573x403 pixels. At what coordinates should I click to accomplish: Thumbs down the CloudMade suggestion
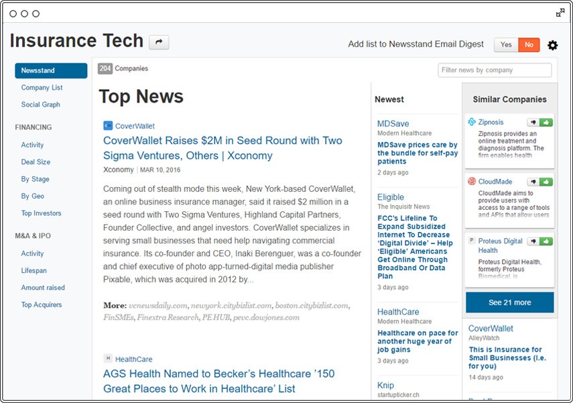pos(533,182)
